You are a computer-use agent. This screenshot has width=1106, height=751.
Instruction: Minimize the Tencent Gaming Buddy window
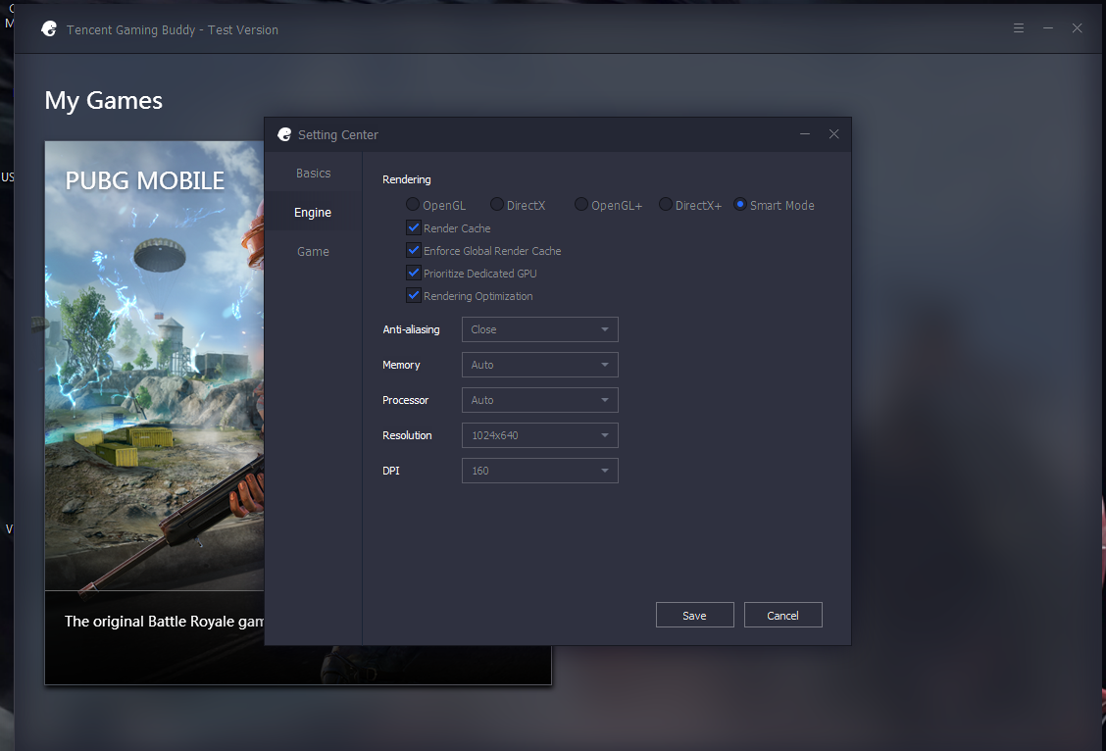tap(1048, 28)
